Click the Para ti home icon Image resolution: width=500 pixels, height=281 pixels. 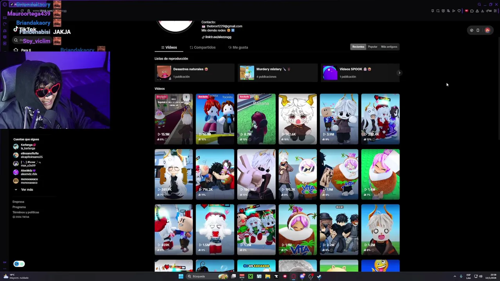coord(16,50)
